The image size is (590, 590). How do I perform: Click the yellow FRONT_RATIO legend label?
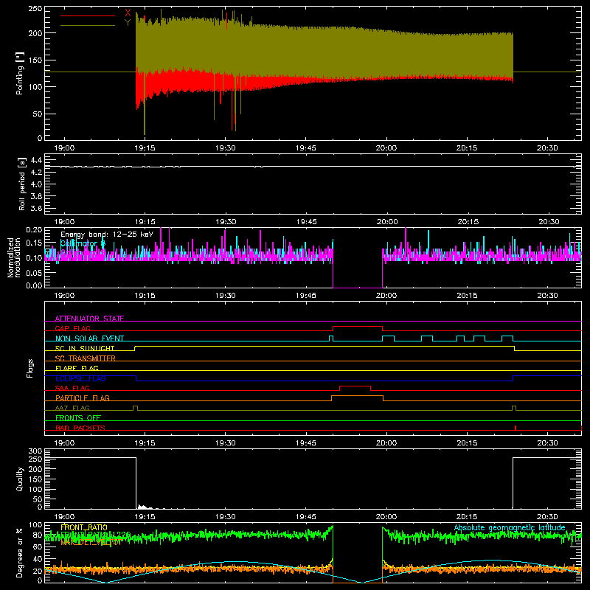84,527
